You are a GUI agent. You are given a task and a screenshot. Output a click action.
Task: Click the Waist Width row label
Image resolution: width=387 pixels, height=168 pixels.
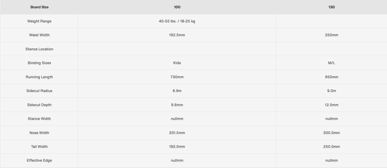pos(39,35)
